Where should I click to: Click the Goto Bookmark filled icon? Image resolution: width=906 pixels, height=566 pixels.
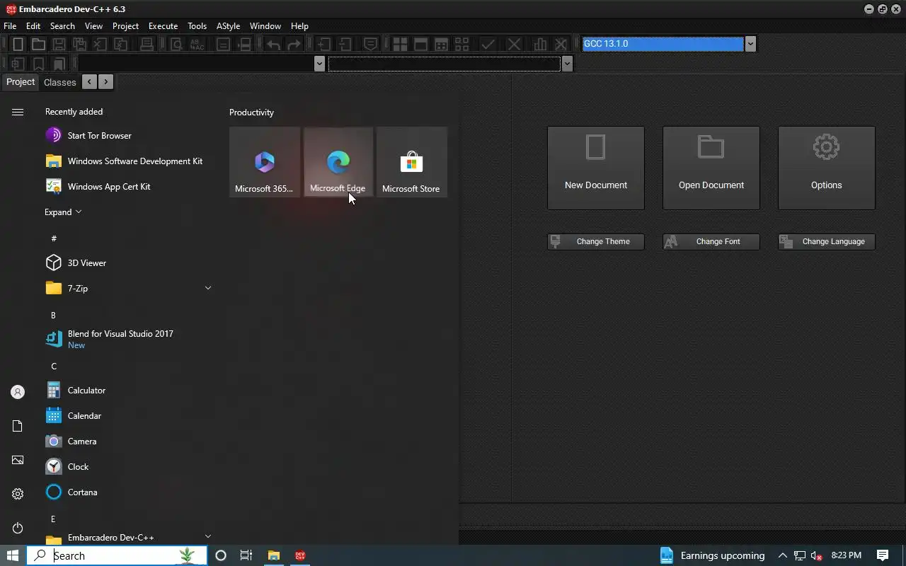point(59,64)
